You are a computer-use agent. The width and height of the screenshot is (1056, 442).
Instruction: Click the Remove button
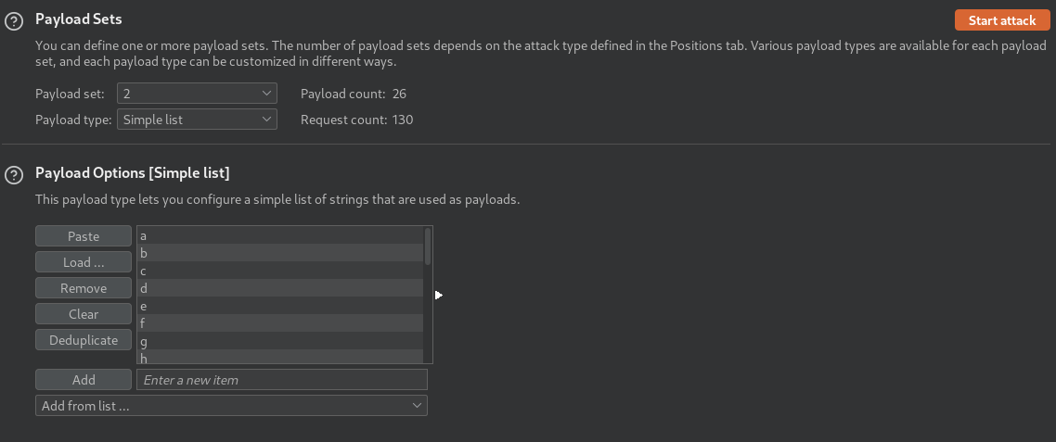click(x=84, y=288)
